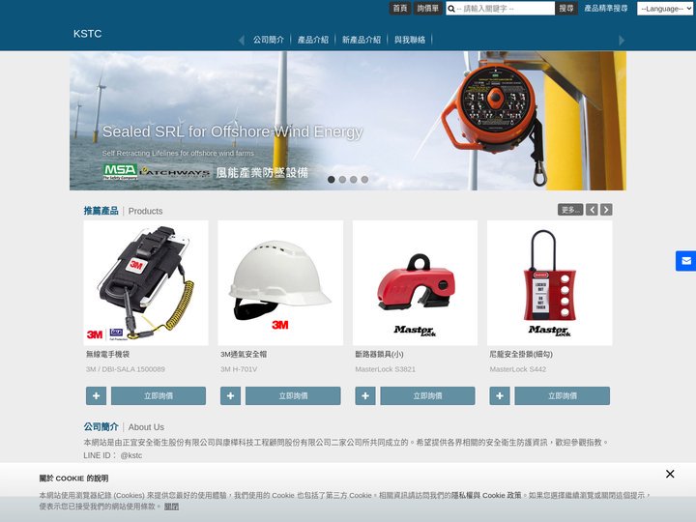This screenshot has width=696, height=522.
Task: Open the 與我聯絡 menu item
Action: point(410,40)
